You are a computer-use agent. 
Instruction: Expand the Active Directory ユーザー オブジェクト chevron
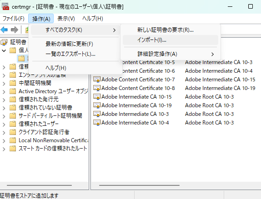(x=4, y=92)
